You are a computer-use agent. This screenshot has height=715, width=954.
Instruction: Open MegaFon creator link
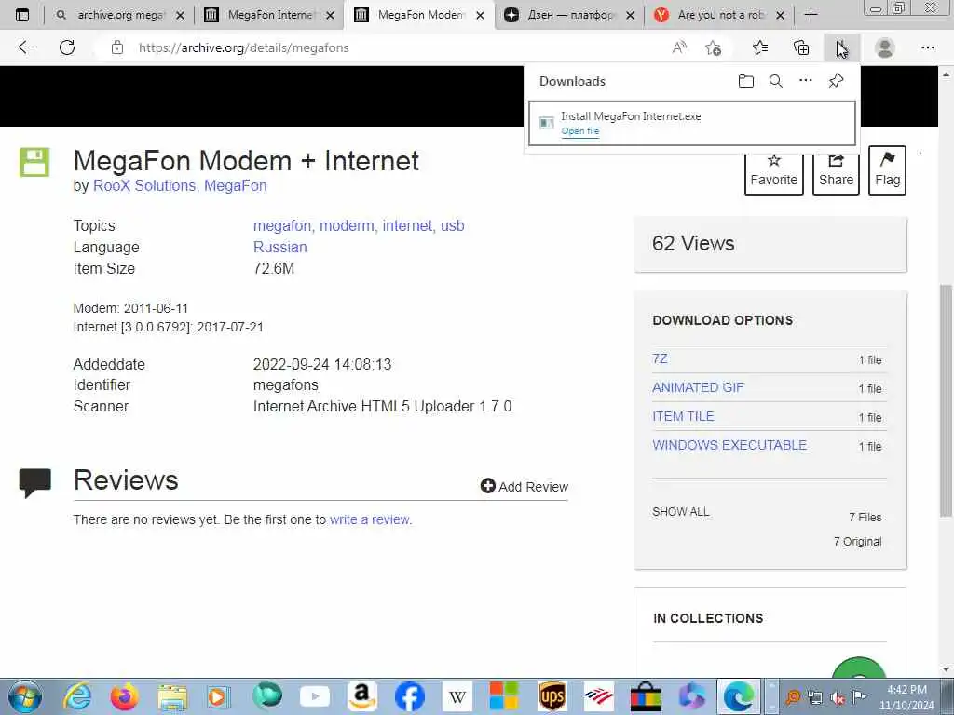click(236, 185)
